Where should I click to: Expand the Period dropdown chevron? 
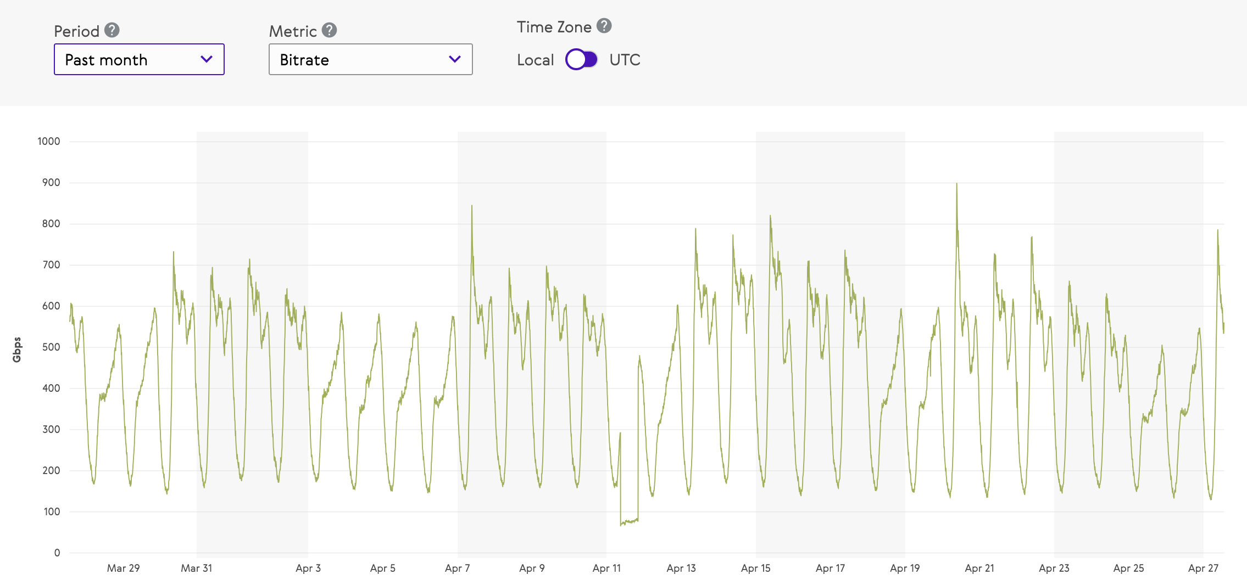pyautogui.click(x=207, y=59)
